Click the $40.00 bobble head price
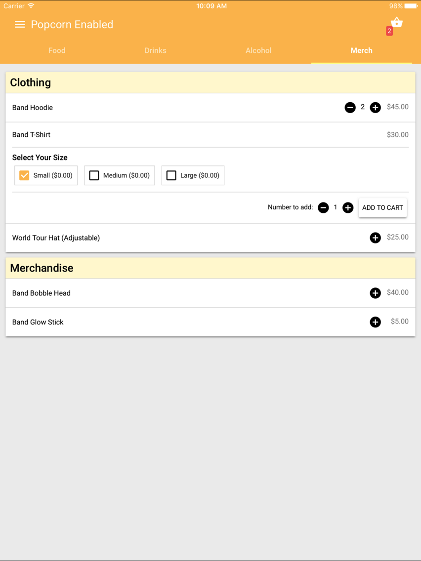The width and height of the screenshot is (421, 561). [398, 292]
